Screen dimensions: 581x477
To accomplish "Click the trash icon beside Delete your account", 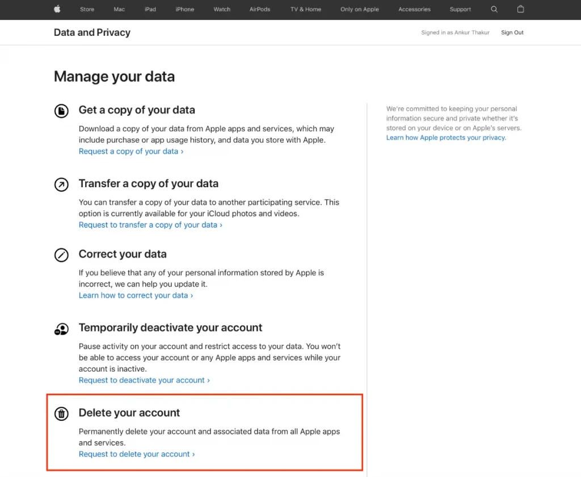I will point(61,413).
